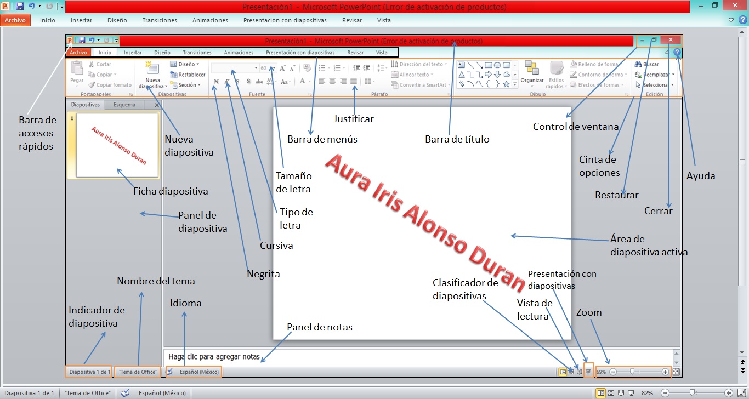Open the Estilos rápidos gallery
This screenshot has height=399, width=749.
[x=557, y=75]
